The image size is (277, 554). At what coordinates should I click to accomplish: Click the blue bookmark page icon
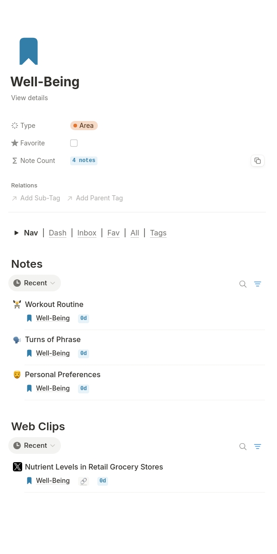pyautogui.click(x=29, y=51)
